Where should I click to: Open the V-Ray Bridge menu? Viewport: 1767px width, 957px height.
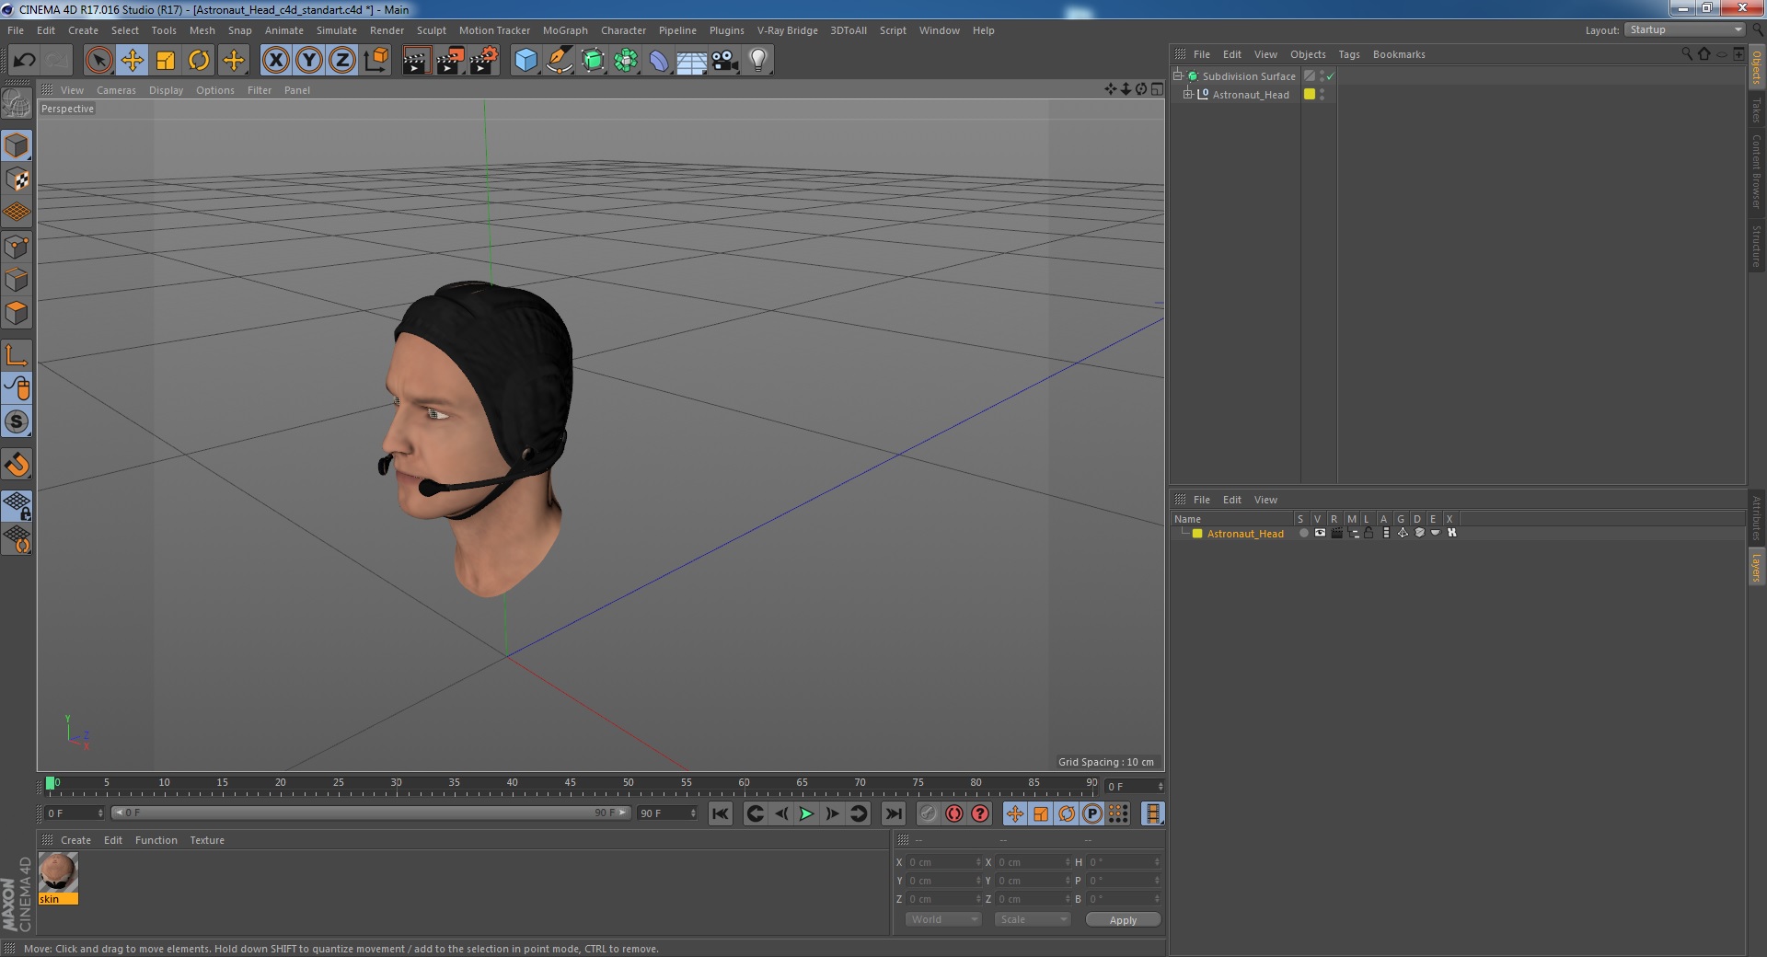(x=787, y=30)
